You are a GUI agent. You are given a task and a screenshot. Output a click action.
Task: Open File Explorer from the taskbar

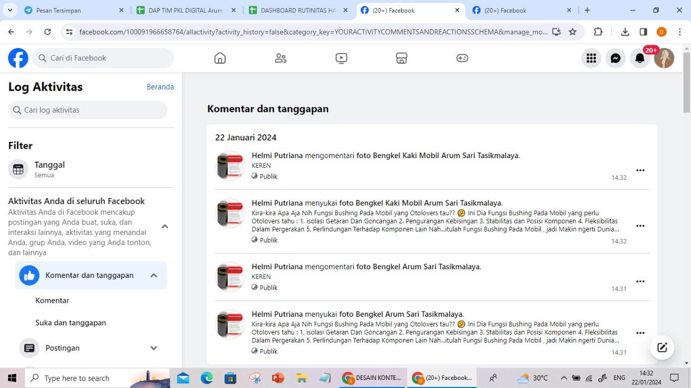(302, 378)
